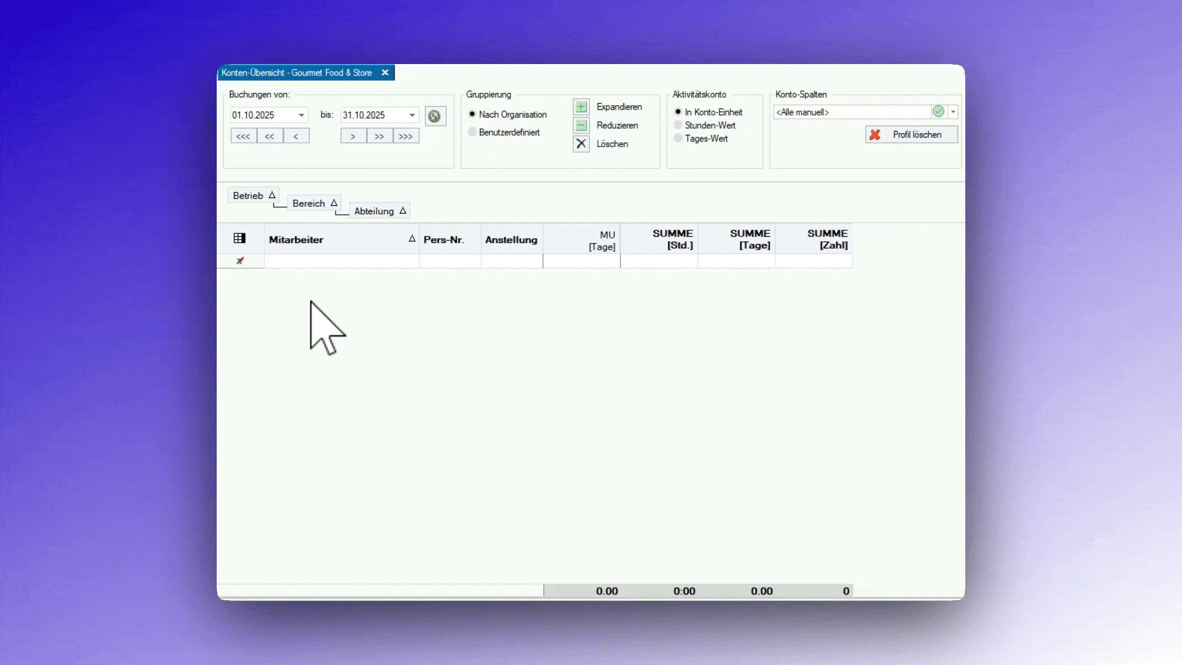Click the Profil löschen button
This screenshot has width=1182, height=665.
point(911,134)
